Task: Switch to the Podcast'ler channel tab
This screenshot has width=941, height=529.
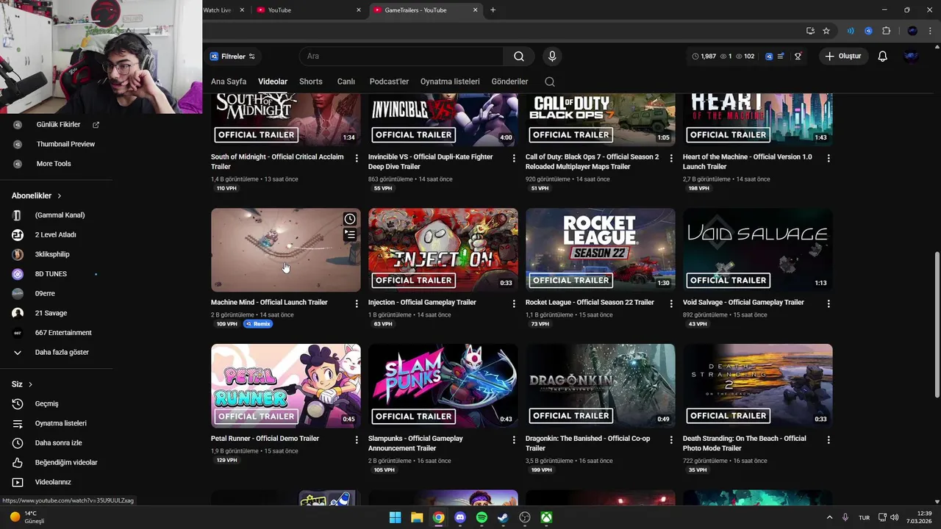Action: 389,82
